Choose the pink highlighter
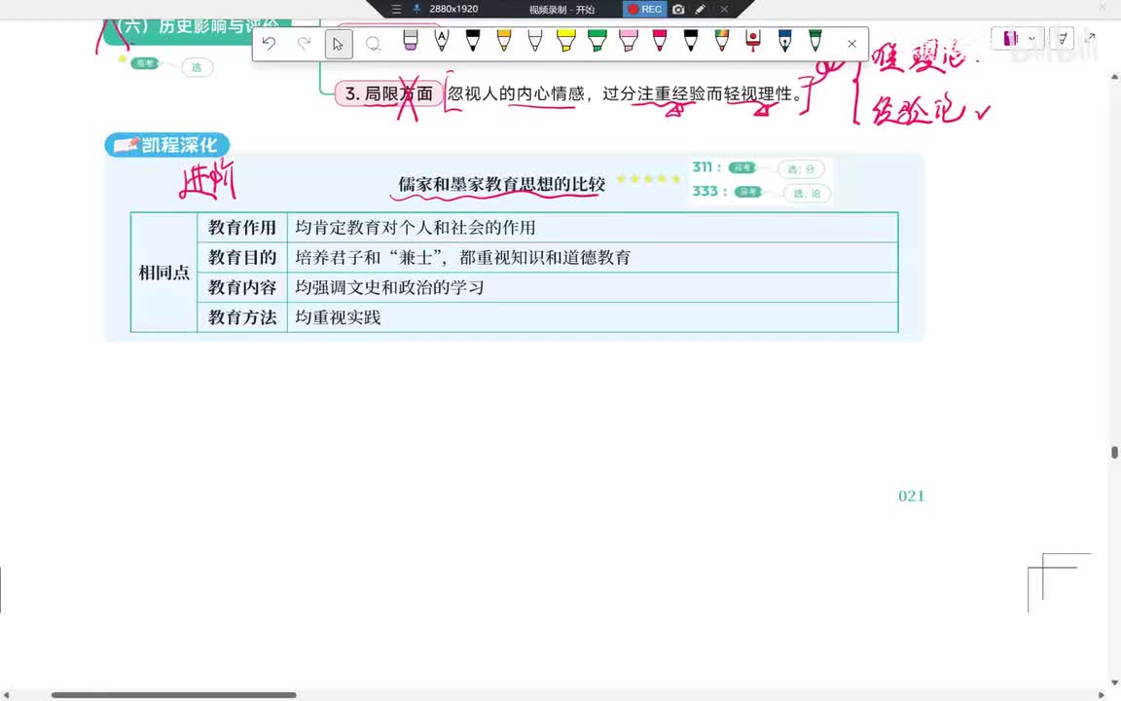 point(629,40)
